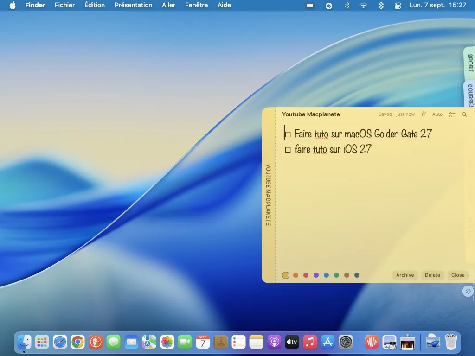Launch Google Chrome from the Dock
475x356 pixels.
pyautogui.click(x=78, y=343)
